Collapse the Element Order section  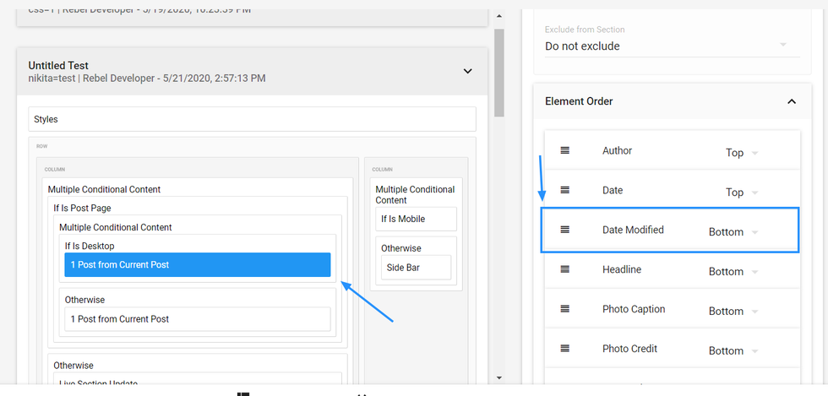pyautogui.click(x=791, y=101)
